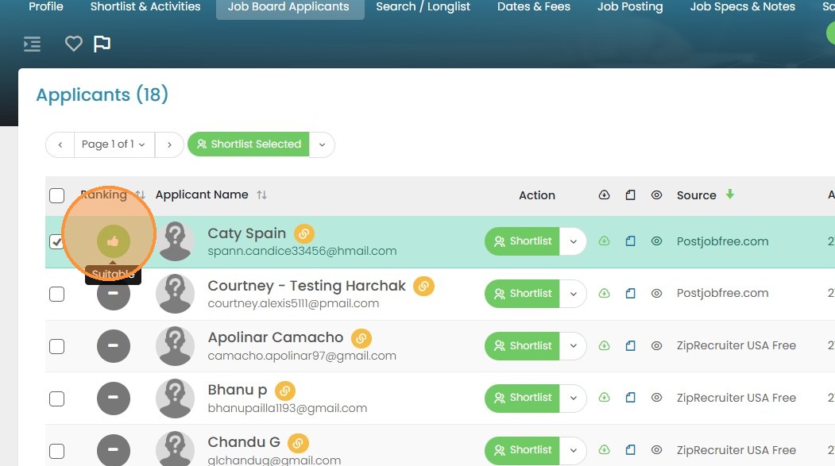Click the green Source sort arrow
Screen dimensions: 835x466
coord(730,194)
